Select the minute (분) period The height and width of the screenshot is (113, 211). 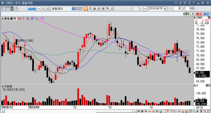[103, 9]
